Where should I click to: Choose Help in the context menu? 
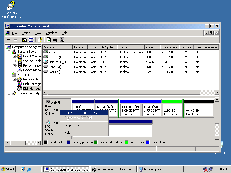click(x=84, y=133)
